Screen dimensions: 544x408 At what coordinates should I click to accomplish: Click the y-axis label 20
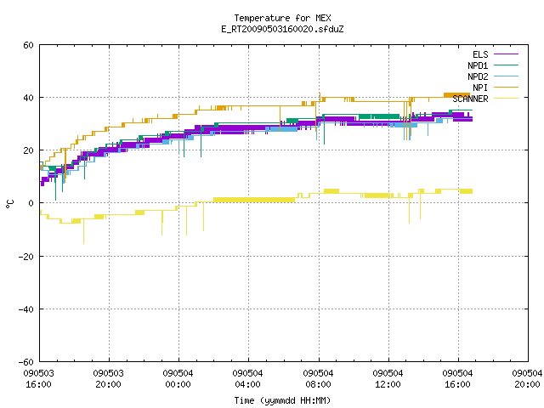pos(28,151)
